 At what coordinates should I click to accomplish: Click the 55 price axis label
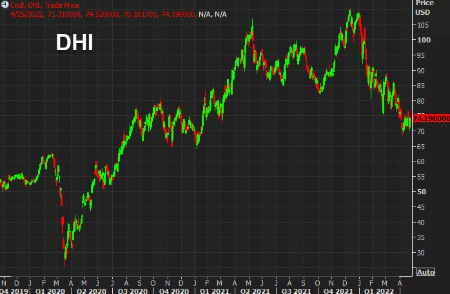click(x=421, y=177)
